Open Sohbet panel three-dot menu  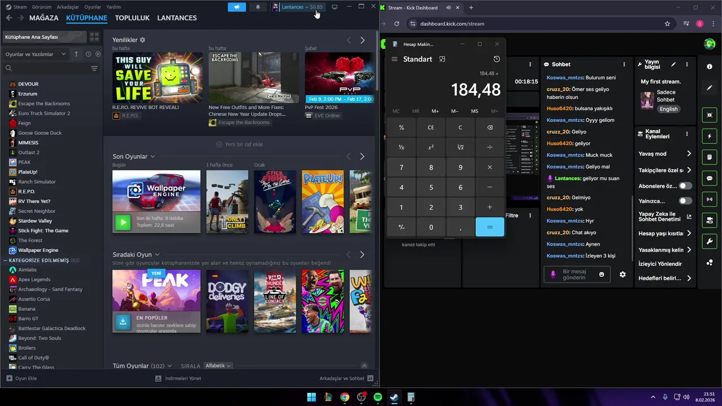pos(624,64)
